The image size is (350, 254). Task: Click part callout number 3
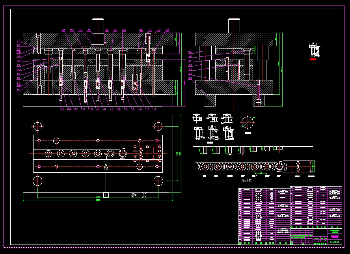141,109
